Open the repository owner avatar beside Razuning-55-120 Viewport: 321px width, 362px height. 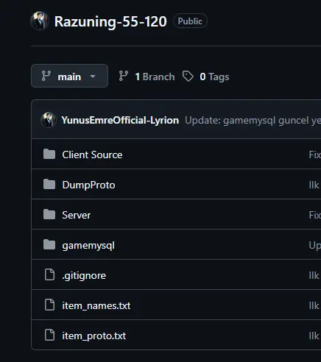40,21
